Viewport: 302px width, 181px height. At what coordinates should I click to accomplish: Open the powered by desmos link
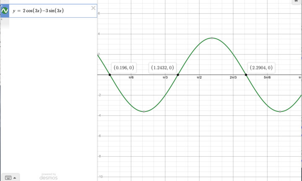coord(49,176)
